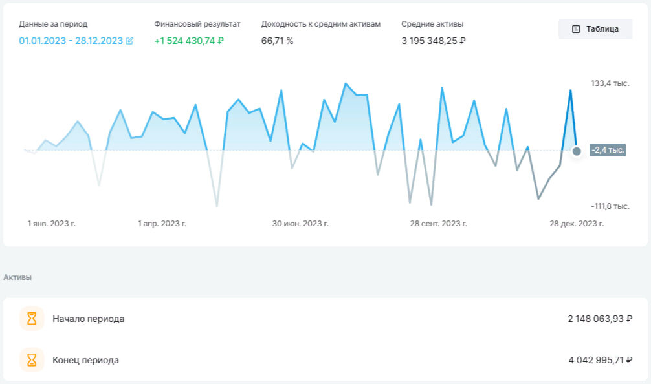This screenshot has width=651, height=384.
Task: Select the chart end-point marker dot
Action: [577, 151]
